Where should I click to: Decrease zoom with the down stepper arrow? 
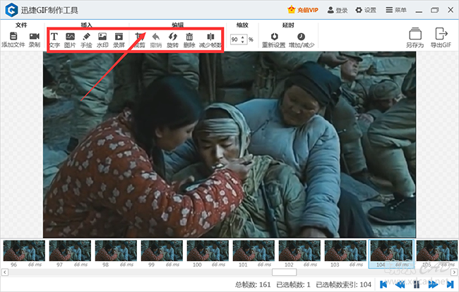click(243, 42)
